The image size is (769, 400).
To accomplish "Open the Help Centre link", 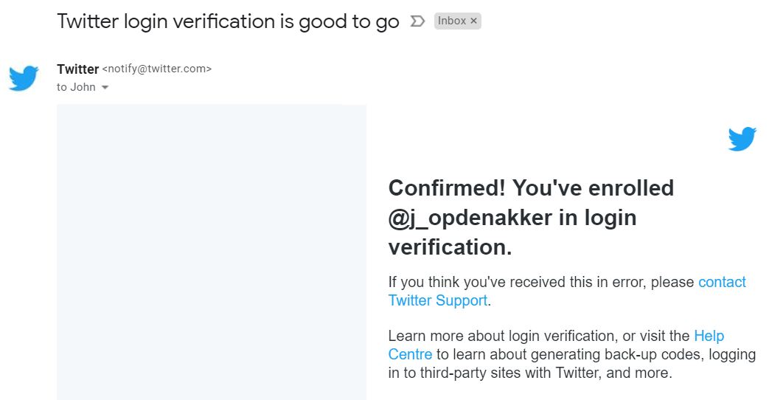I will tap(709, 336).
